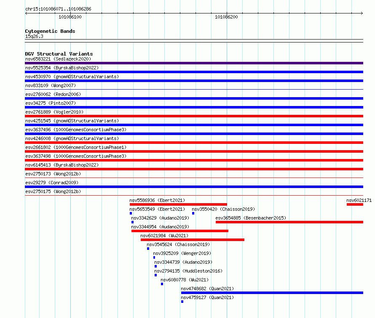Screen dimensions: 375x318
Task: Click the chr15:101086071..101086286 region text
Action: [58, 9]
